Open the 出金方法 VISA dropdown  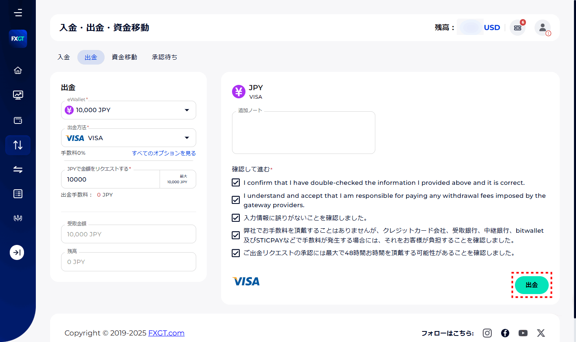[129, 138]
